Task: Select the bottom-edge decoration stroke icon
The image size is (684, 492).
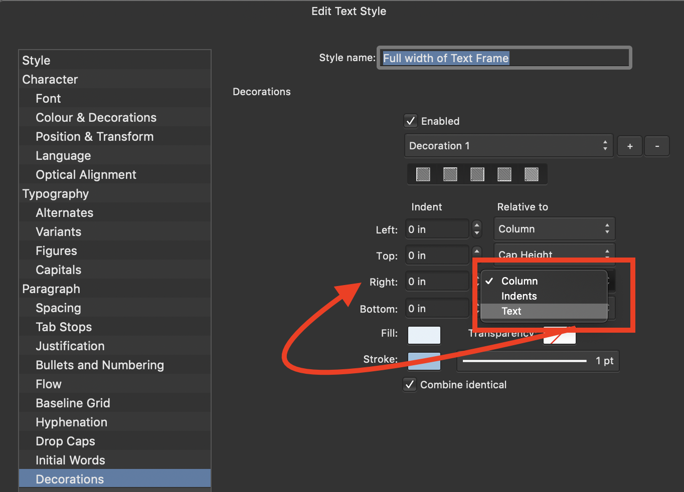Action: tap(504, 174)
